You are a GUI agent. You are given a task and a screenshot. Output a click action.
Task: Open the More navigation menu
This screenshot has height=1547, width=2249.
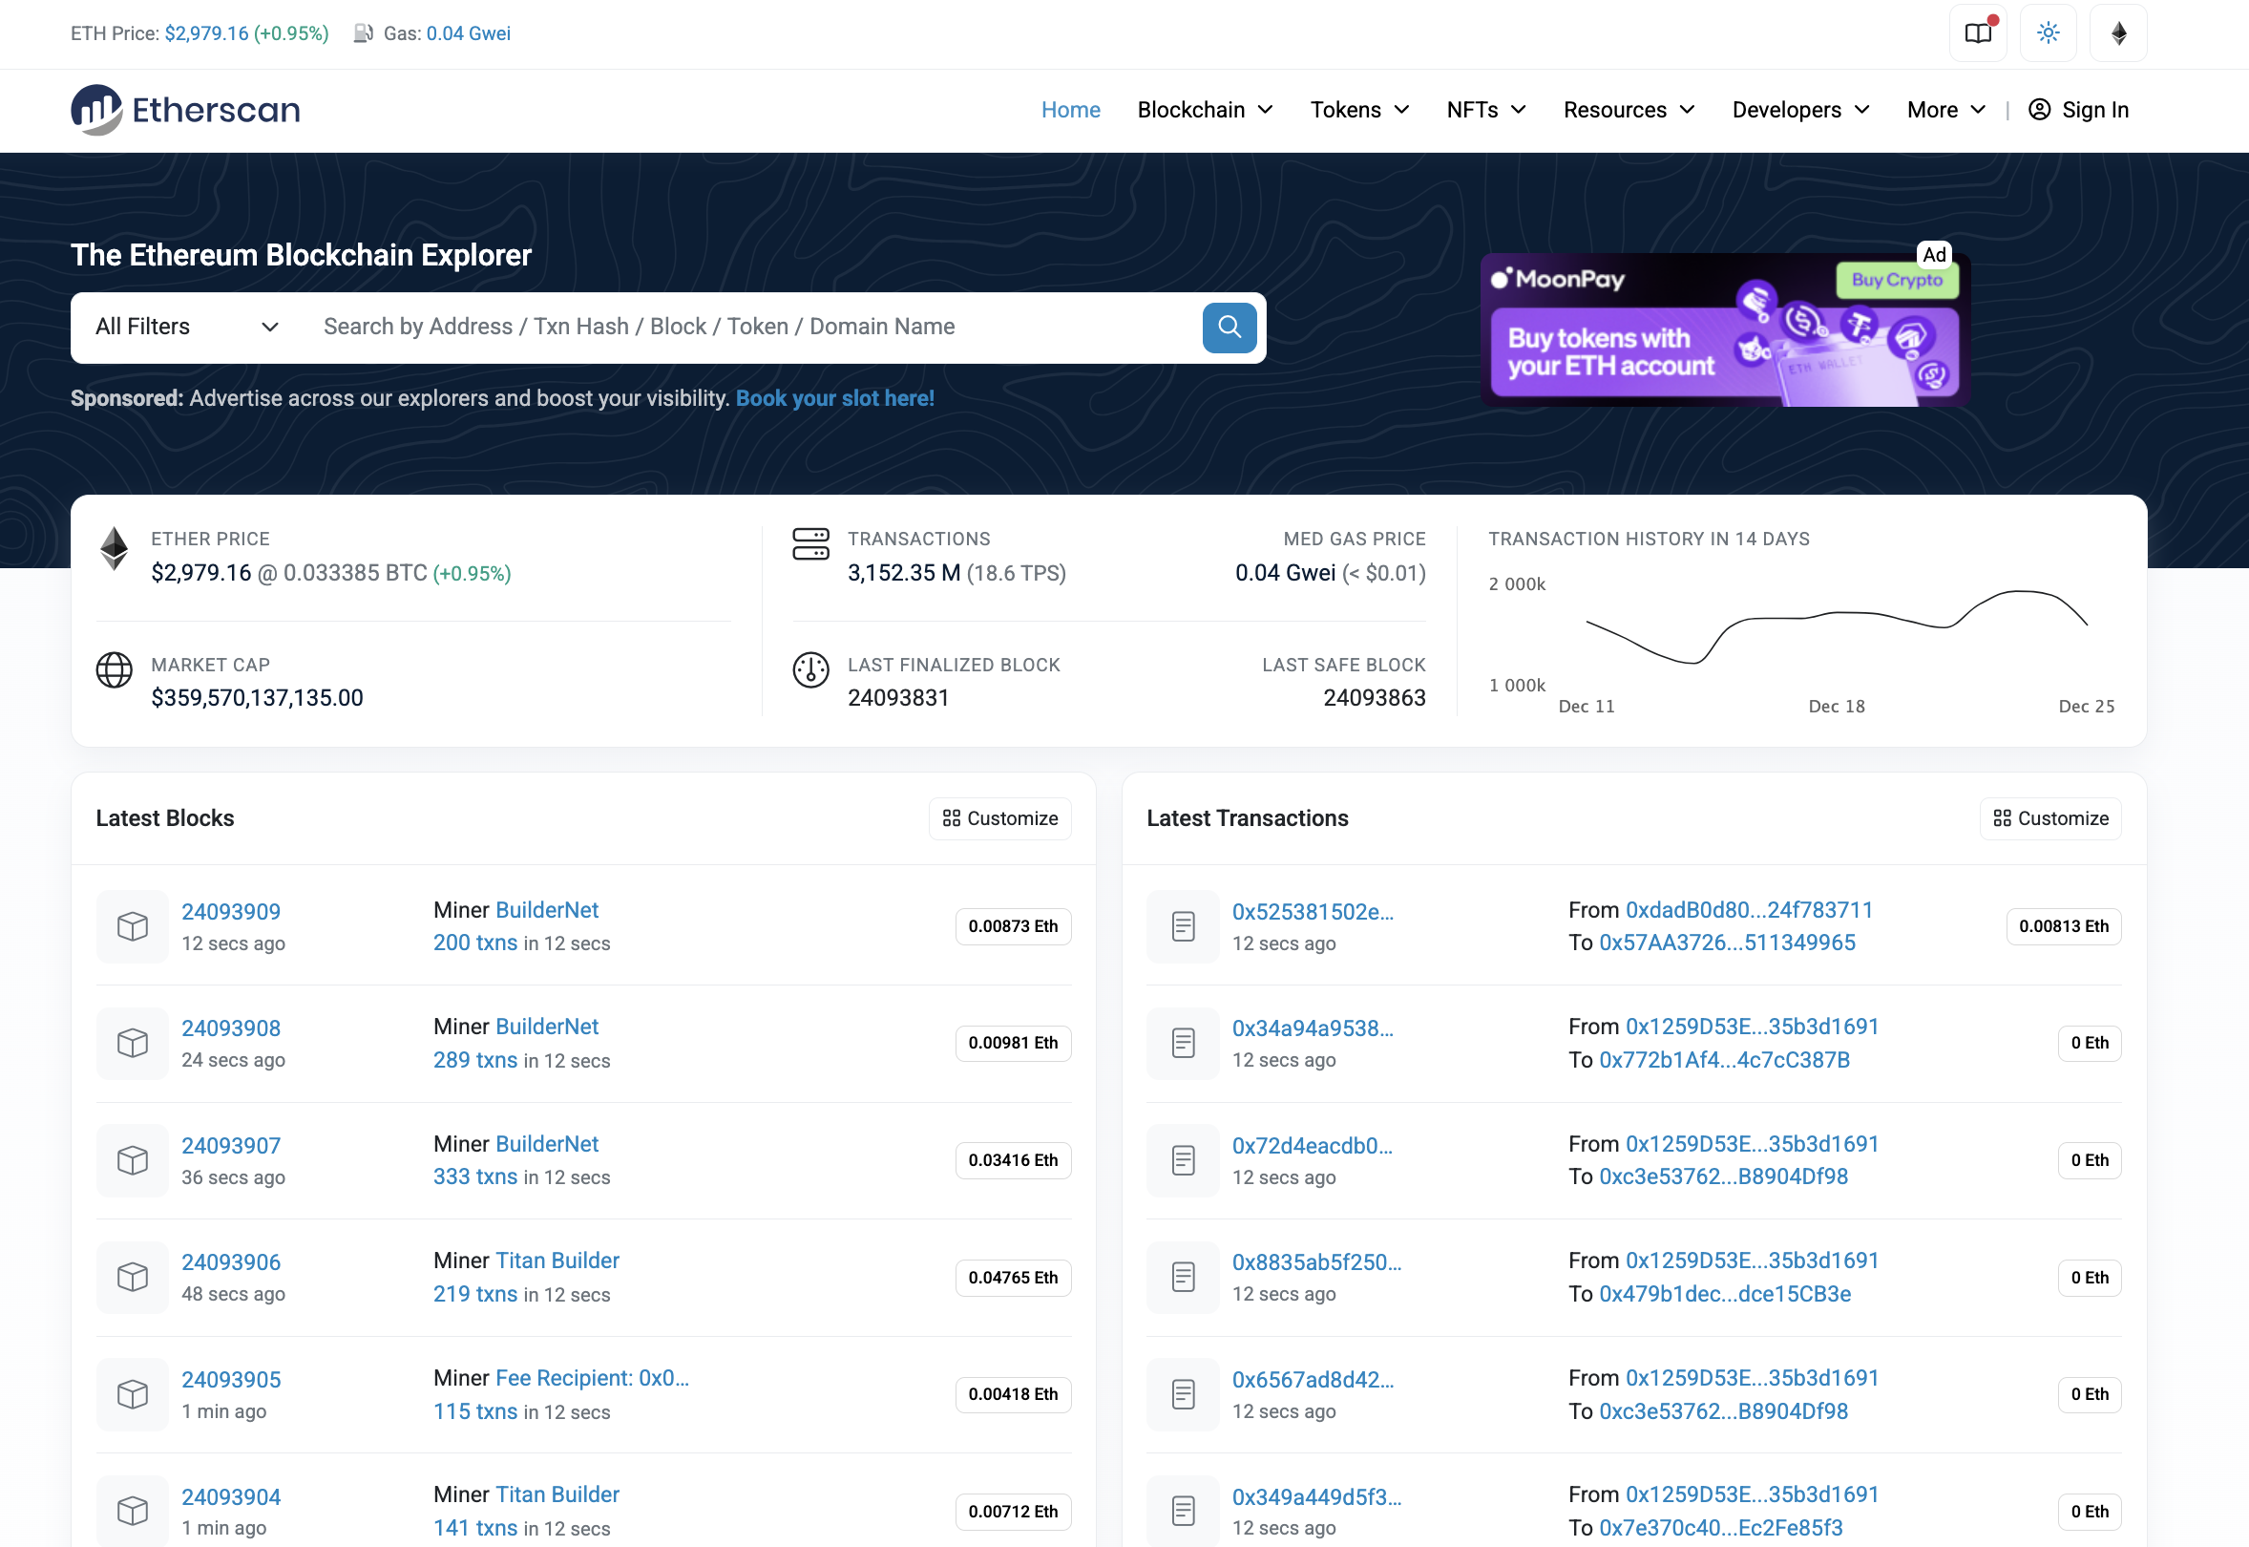pos(1944,110)
